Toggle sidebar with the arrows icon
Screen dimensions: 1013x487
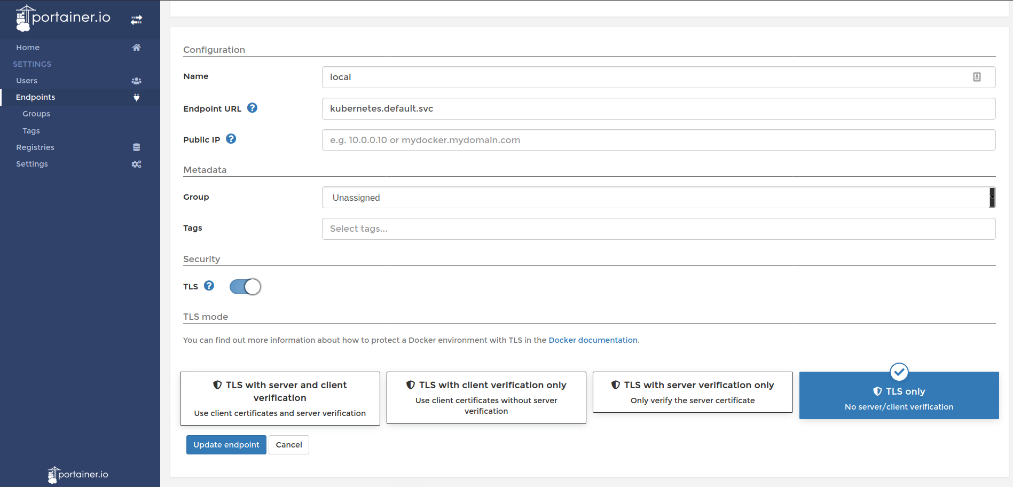coord(137,20)
